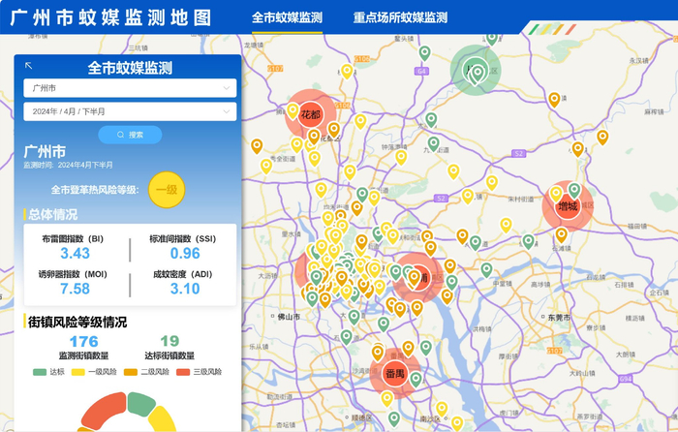This screenshot has height=432, width=678.
Task: Click the 一级 dengue risk level badge
Action: [167, 190]
